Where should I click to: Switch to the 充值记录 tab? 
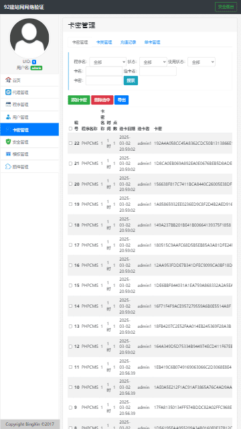coord(128,42)
